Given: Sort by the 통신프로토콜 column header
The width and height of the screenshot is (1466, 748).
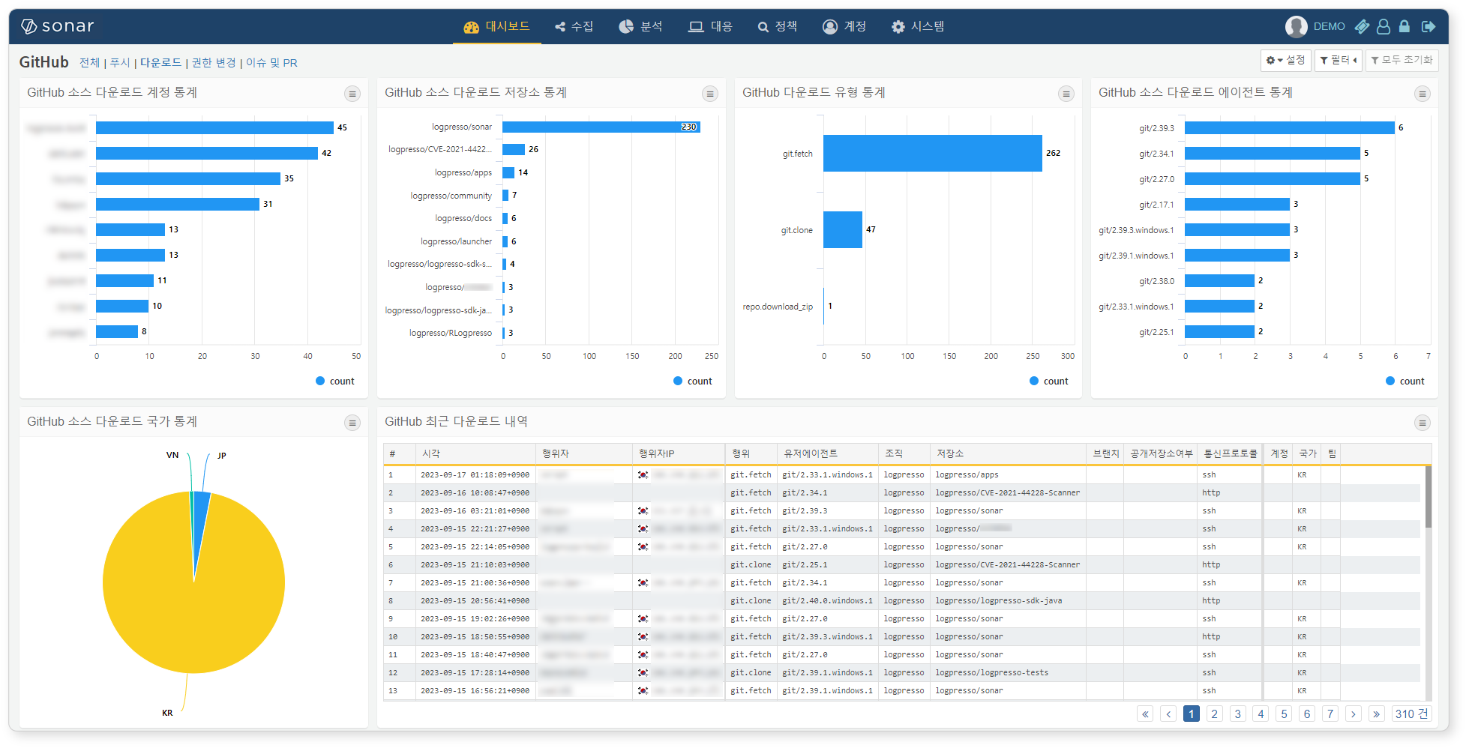Looking at the screenshot, I should 1231,453.
